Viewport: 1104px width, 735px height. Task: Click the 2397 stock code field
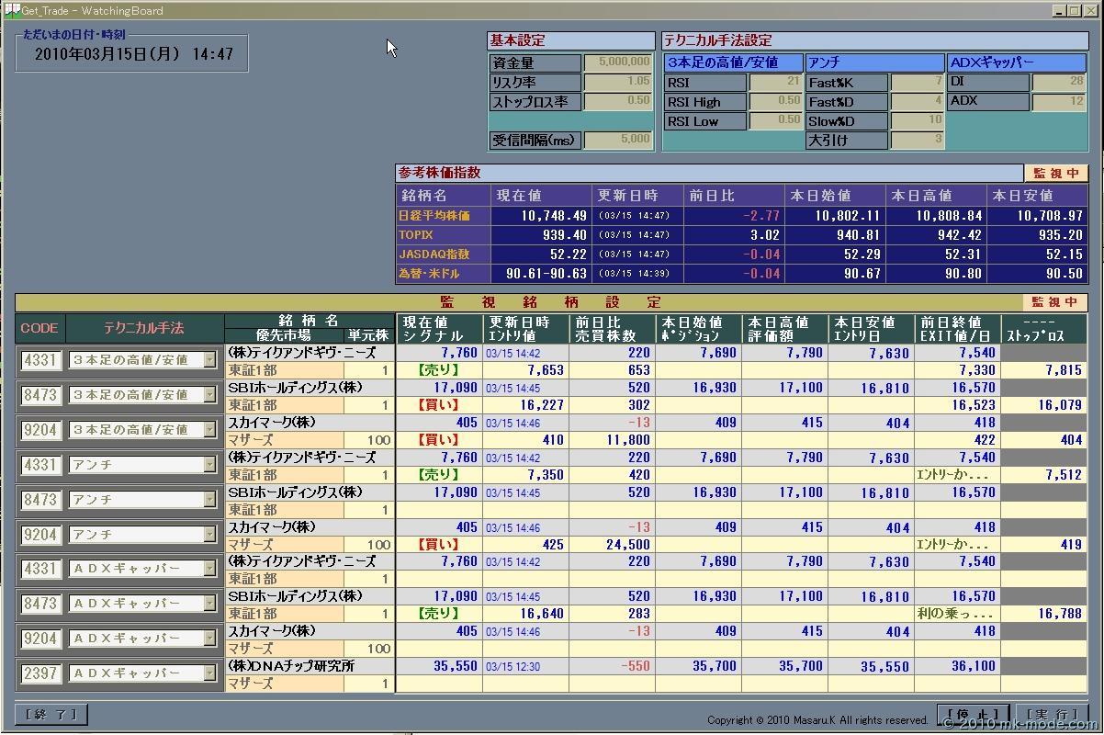(x=40, y=673)
